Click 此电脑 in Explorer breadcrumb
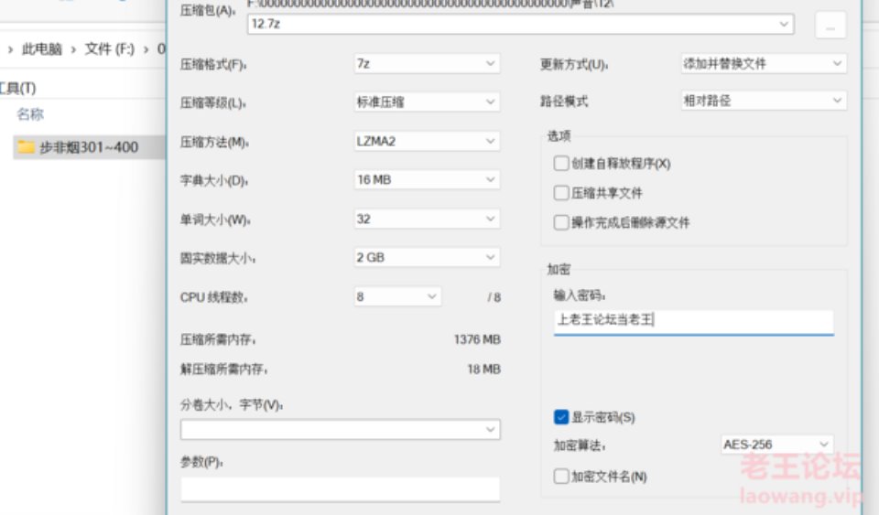 click(x=41, y=49)
